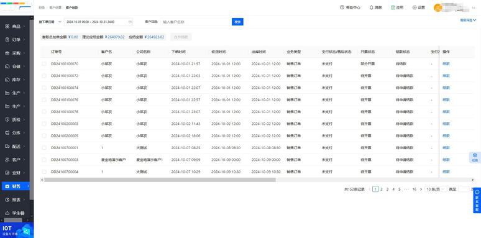The width and height of the screenshot is (481, 238).
Task: Click 结款 link for order DD24100700004
Action: [x=446, y=172]
